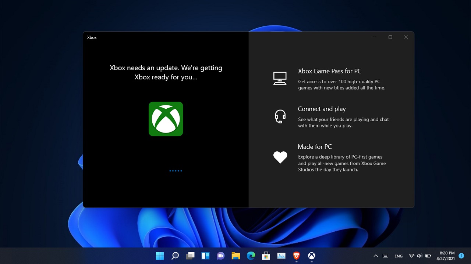The height and width of the screenshot is (264, 471).
Task: Check battery status in the system tray
Action: pos(428,256)
